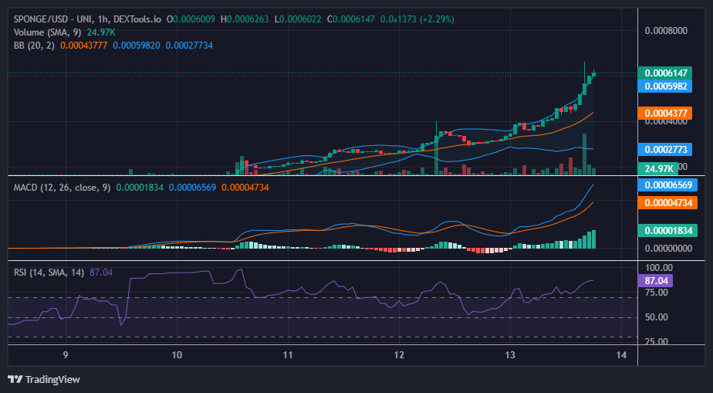Viewport: 713px width, 393px height.
Task: Click date 14 on the time axis
Action: coord(622,355)
